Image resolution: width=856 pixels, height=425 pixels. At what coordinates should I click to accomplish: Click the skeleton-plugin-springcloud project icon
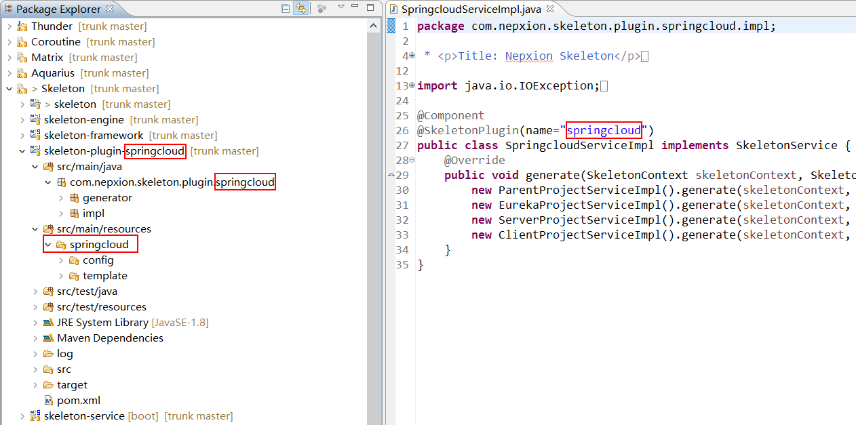[x=35, y=151]
